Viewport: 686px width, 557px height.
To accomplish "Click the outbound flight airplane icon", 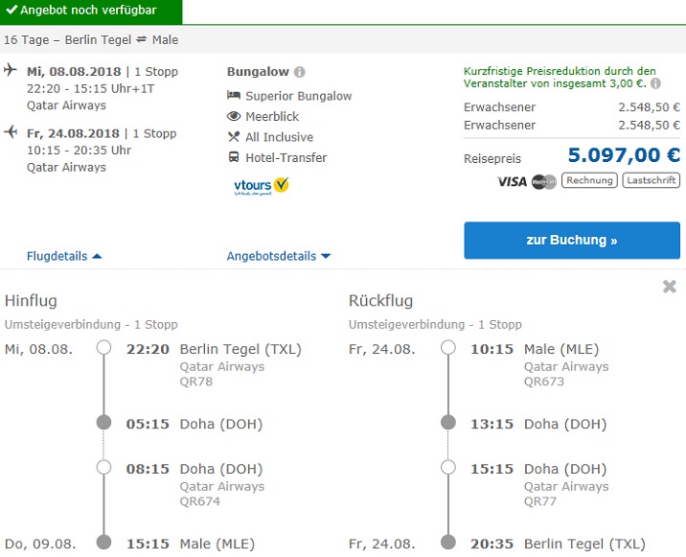I will pyautogui.click(x=11, y=70).
